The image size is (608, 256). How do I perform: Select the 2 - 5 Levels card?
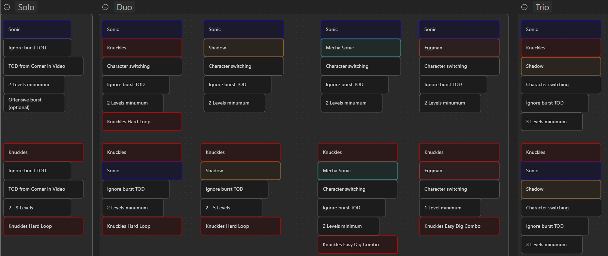[231, 208]
